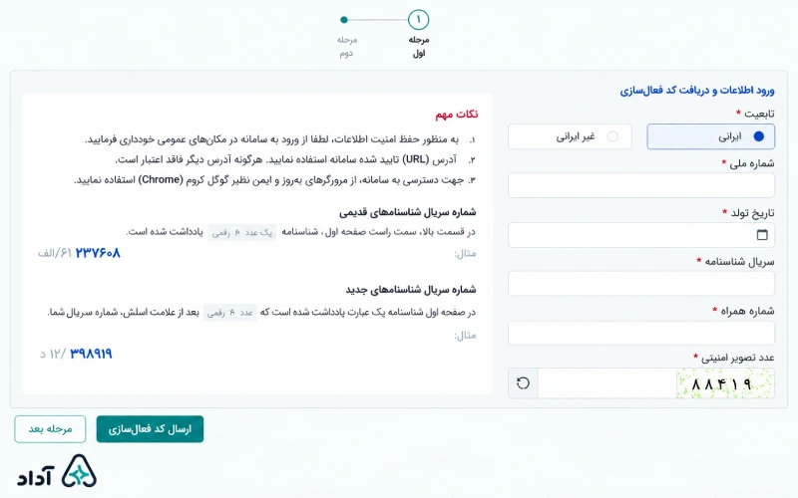Click the نکات مهم heading

[457, 115]
